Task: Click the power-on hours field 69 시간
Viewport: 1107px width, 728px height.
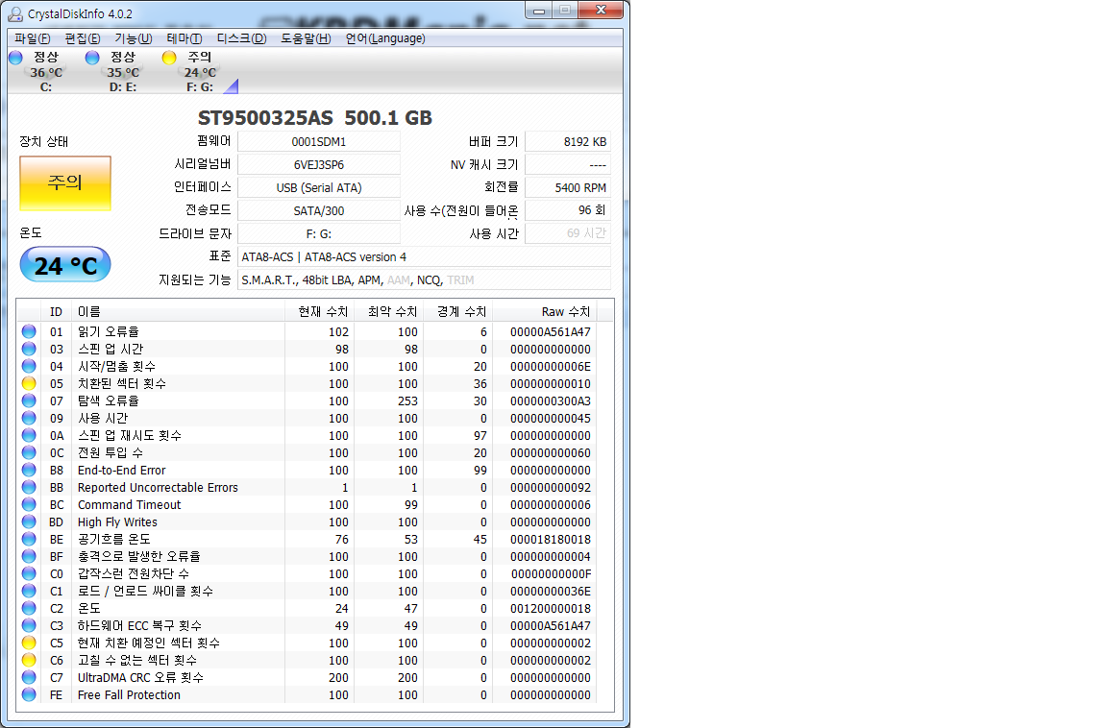Action: (x=568, y=233)
